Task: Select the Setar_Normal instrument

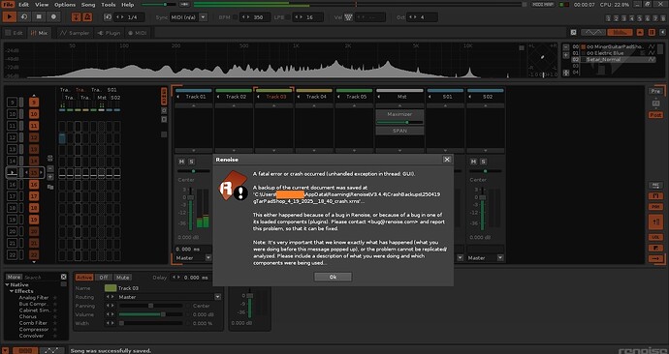Action: [x=613, y=60]
